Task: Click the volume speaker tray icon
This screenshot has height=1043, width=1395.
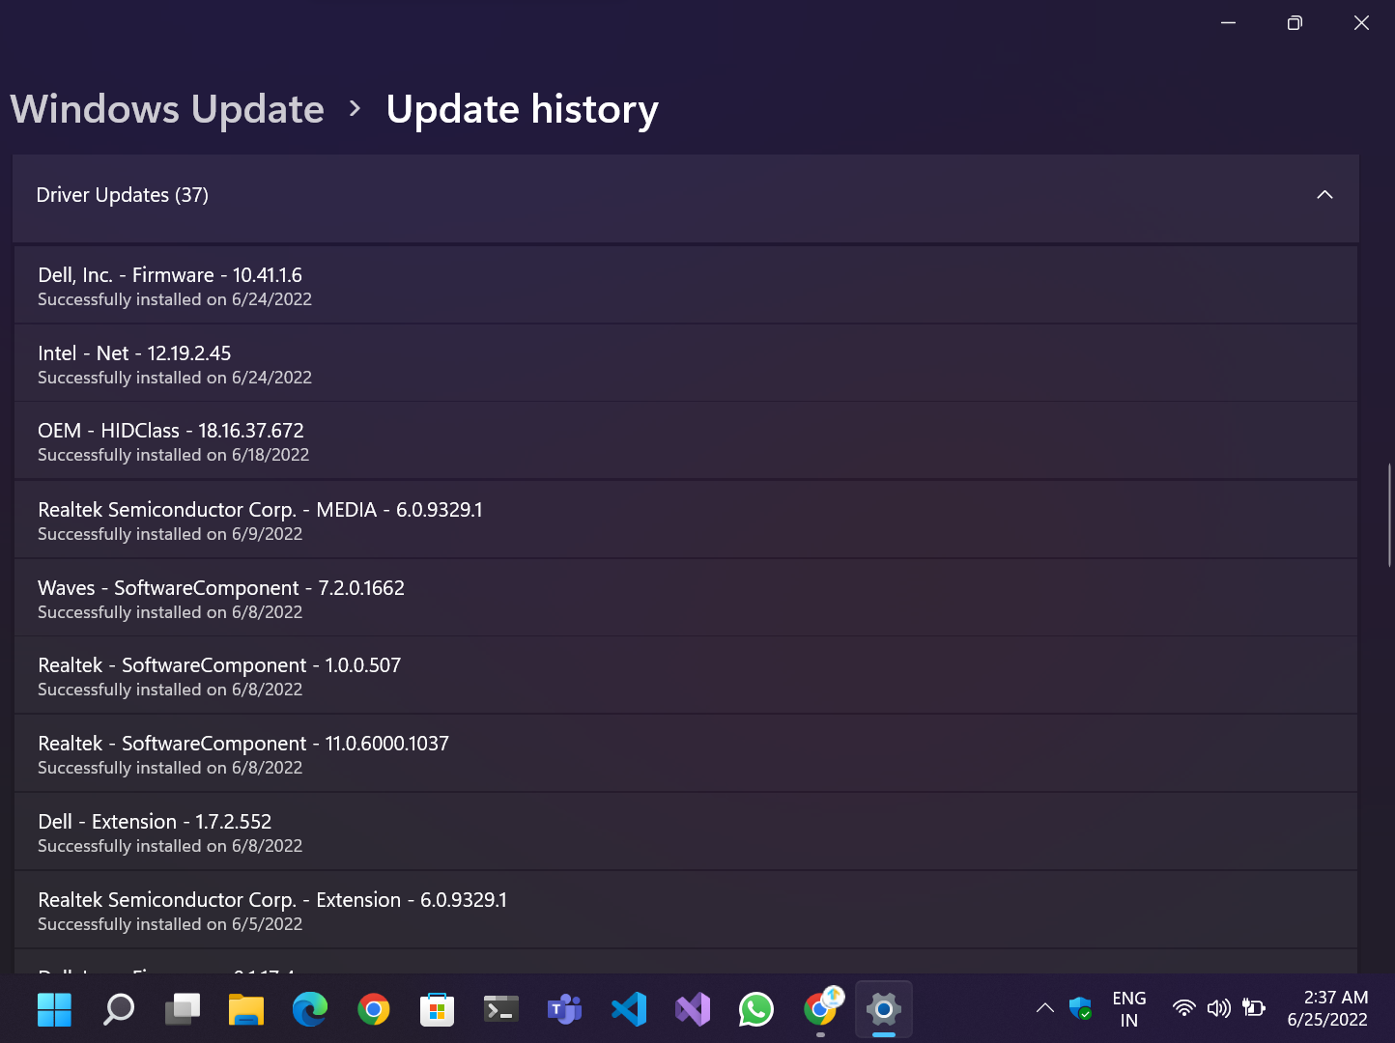Action: click(x=1218, y=1008)
